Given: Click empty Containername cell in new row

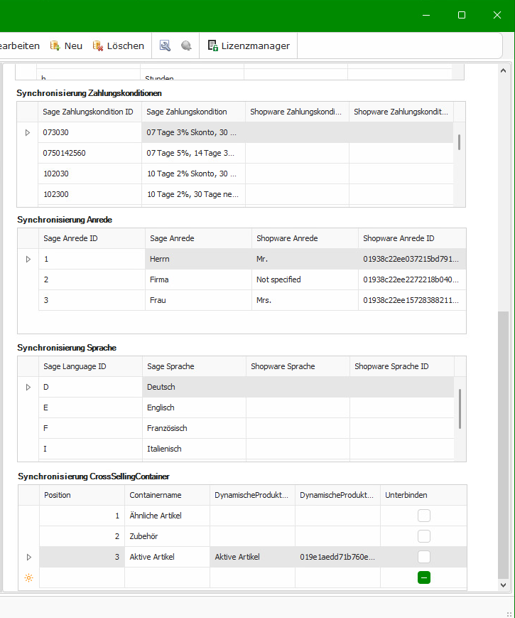Looking at the screenshot, I should [167, 577].
